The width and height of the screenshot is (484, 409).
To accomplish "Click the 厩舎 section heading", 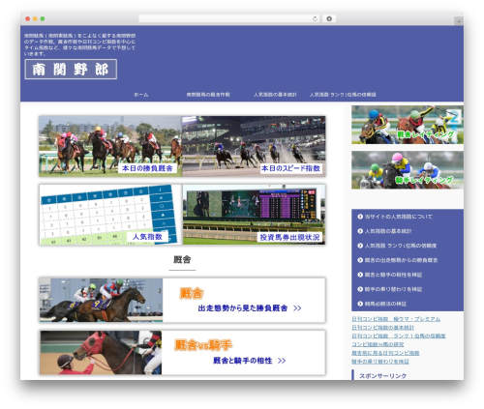I will click(x=182, y=260).
